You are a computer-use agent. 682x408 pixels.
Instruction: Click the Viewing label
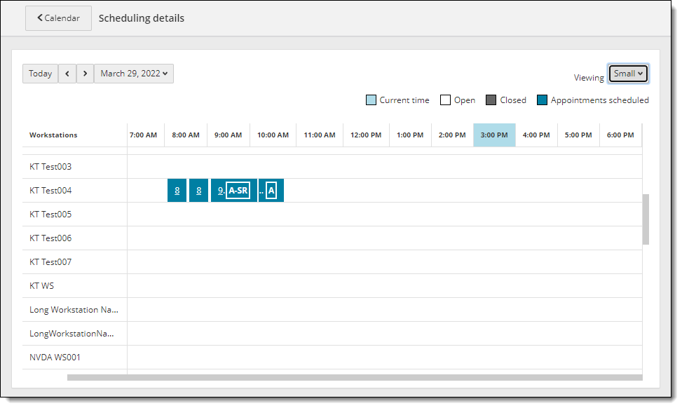pyautogui.click(x=589, y=78)
